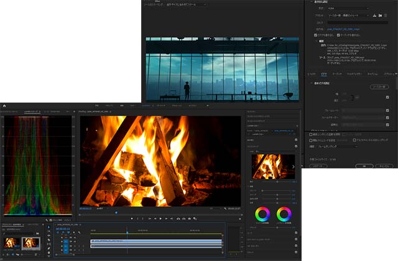Enable Set Start Timecode checkbox

tap(311, 140)
